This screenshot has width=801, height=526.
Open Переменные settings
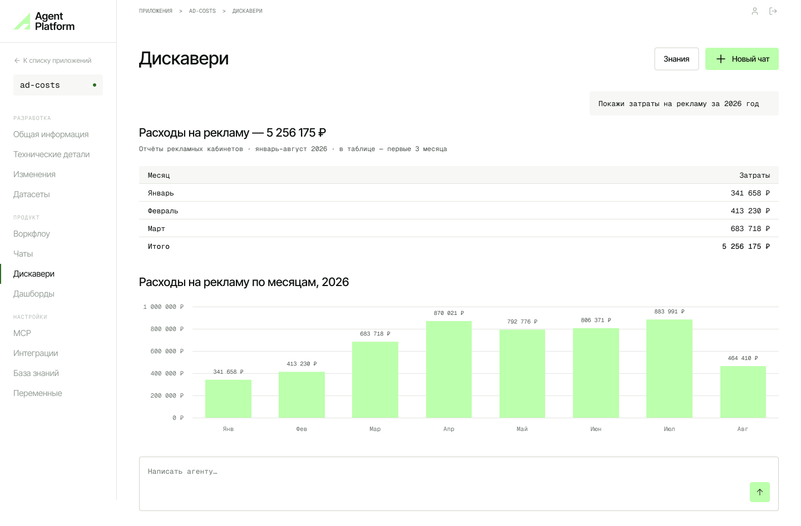point(38,393)
